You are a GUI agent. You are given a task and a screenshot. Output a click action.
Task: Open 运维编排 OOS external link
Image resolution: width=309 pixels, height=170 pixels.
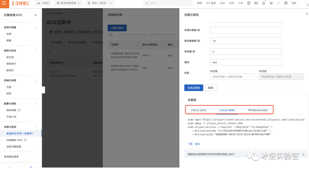coord(25,140)
